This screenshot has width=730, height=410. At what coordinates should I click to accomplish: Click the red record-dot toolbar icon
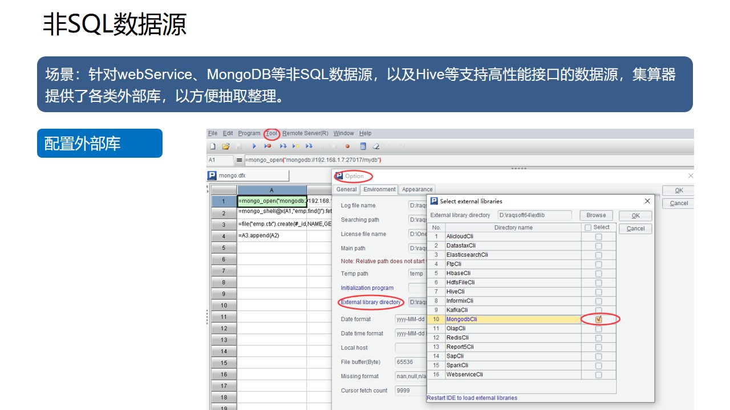347,146
